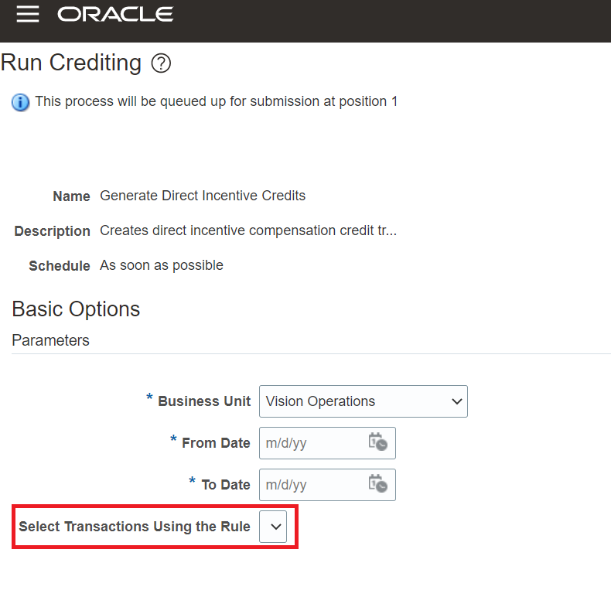Click the queued submission position message
The width and height of the screenshot is (611, 597).
coord(217,102)
